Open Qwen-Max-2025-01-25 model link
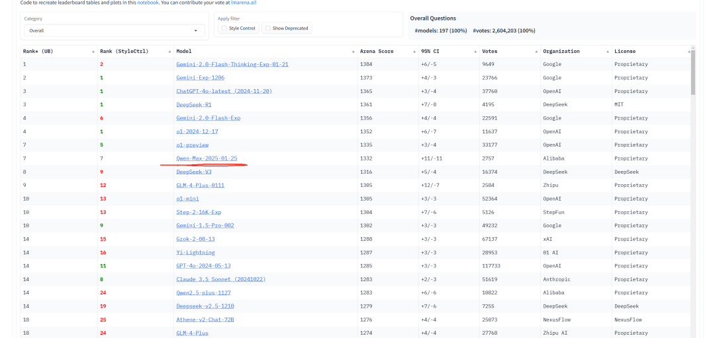 pos(207,158)
